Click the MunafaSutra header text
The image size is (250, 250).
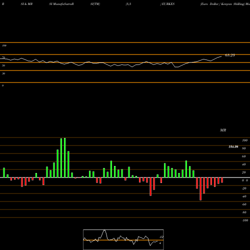click(63, 4)
